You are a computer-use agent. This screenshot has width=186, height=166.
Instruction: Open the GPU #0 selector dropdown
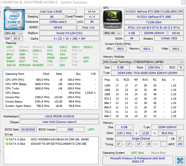click(x=112, y=33)
